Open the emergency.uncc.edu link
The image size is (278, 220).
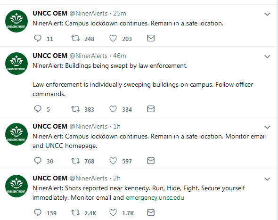(x=155, y=198)
